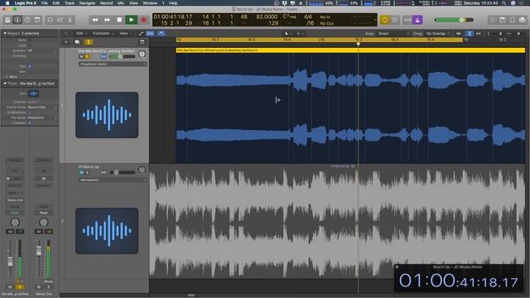Toggle the yellow global Solo S button
530x298 pixels.
pos(89,42)
